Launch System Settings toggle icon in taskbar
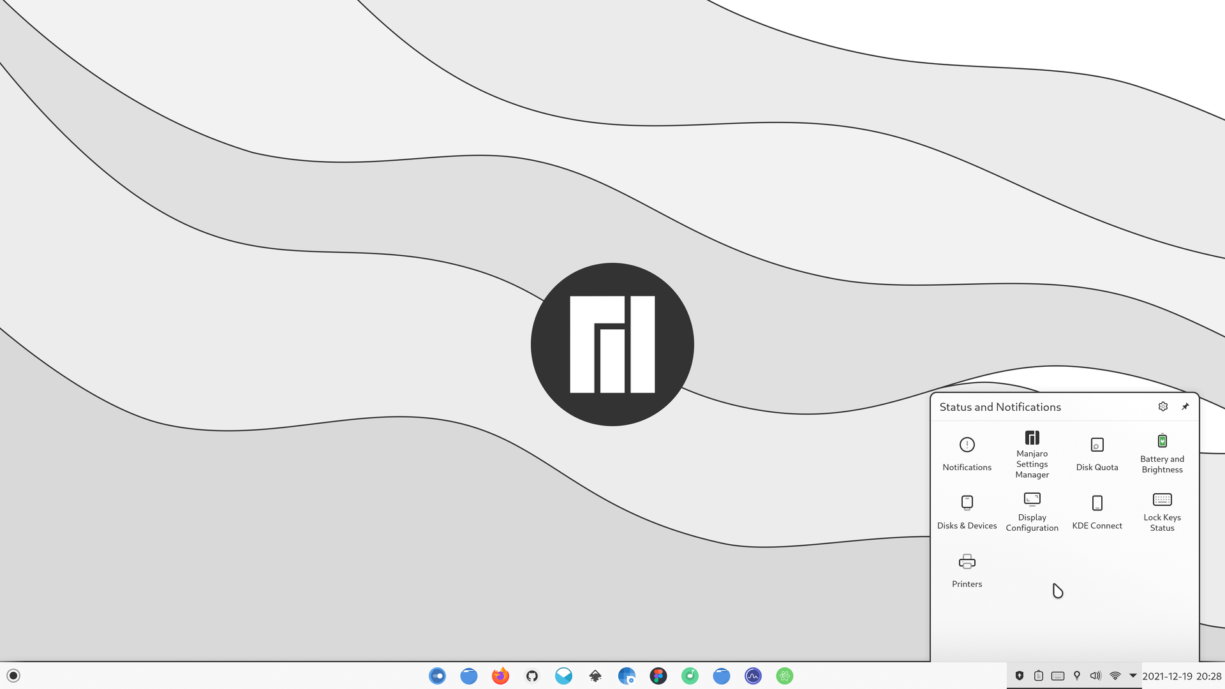Screen dimensions: 1225x689 pos(437,676)
